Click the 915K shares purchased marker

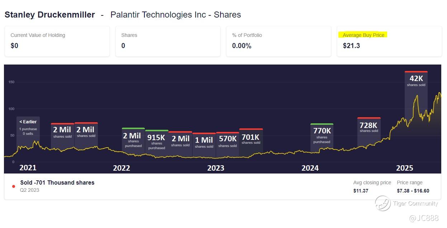[x=157, y=141]
